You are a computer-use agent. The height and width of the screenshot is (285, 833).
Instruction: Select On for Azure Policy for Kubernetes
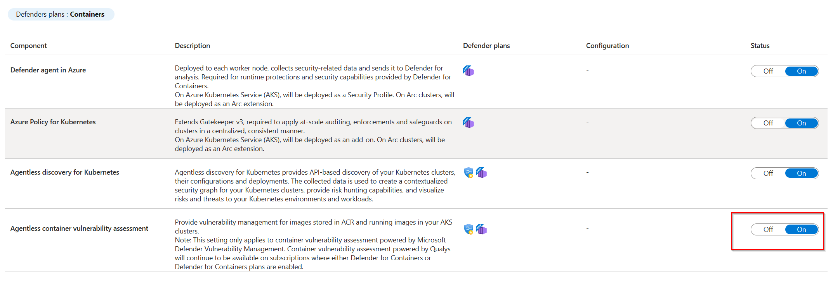(802, 123)
